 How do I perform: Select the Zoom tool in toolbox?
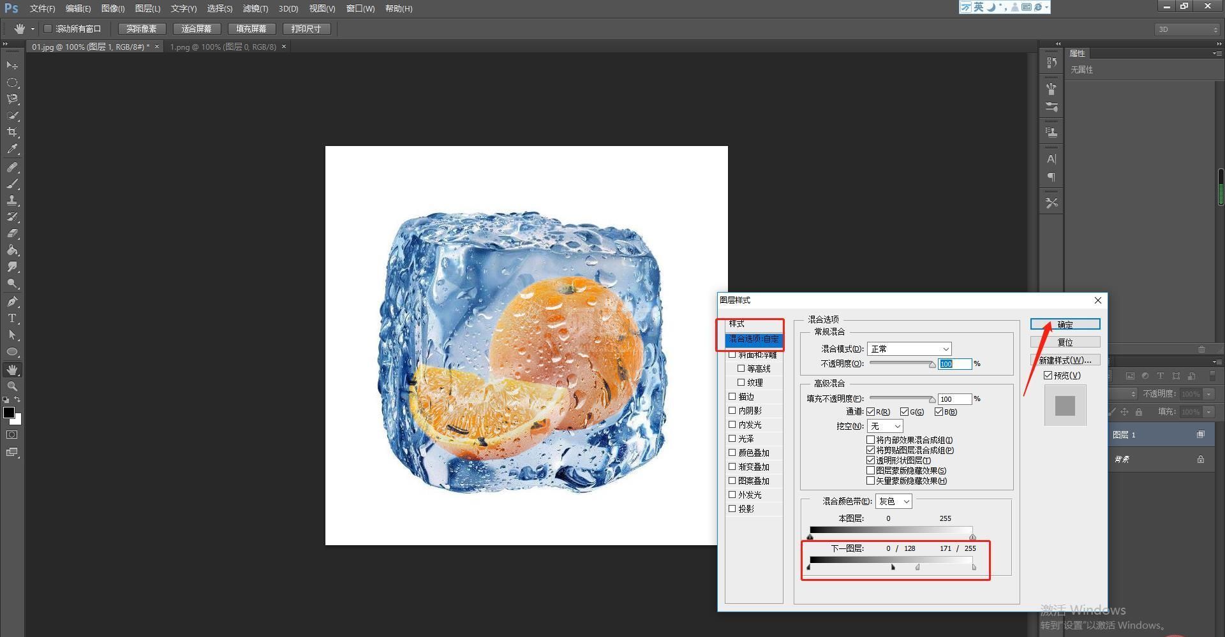pos(12,386)
